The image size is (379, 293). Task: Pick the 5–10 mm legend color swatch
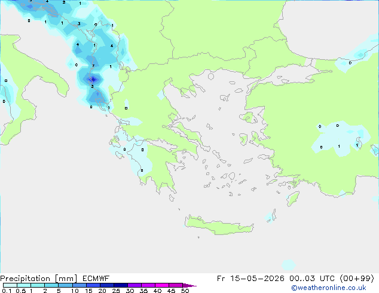66,285
